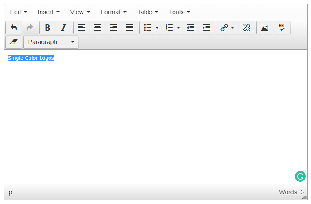Click the Undo arrow icon
This screenshot has height=204, width=311.
coord(14,28)
